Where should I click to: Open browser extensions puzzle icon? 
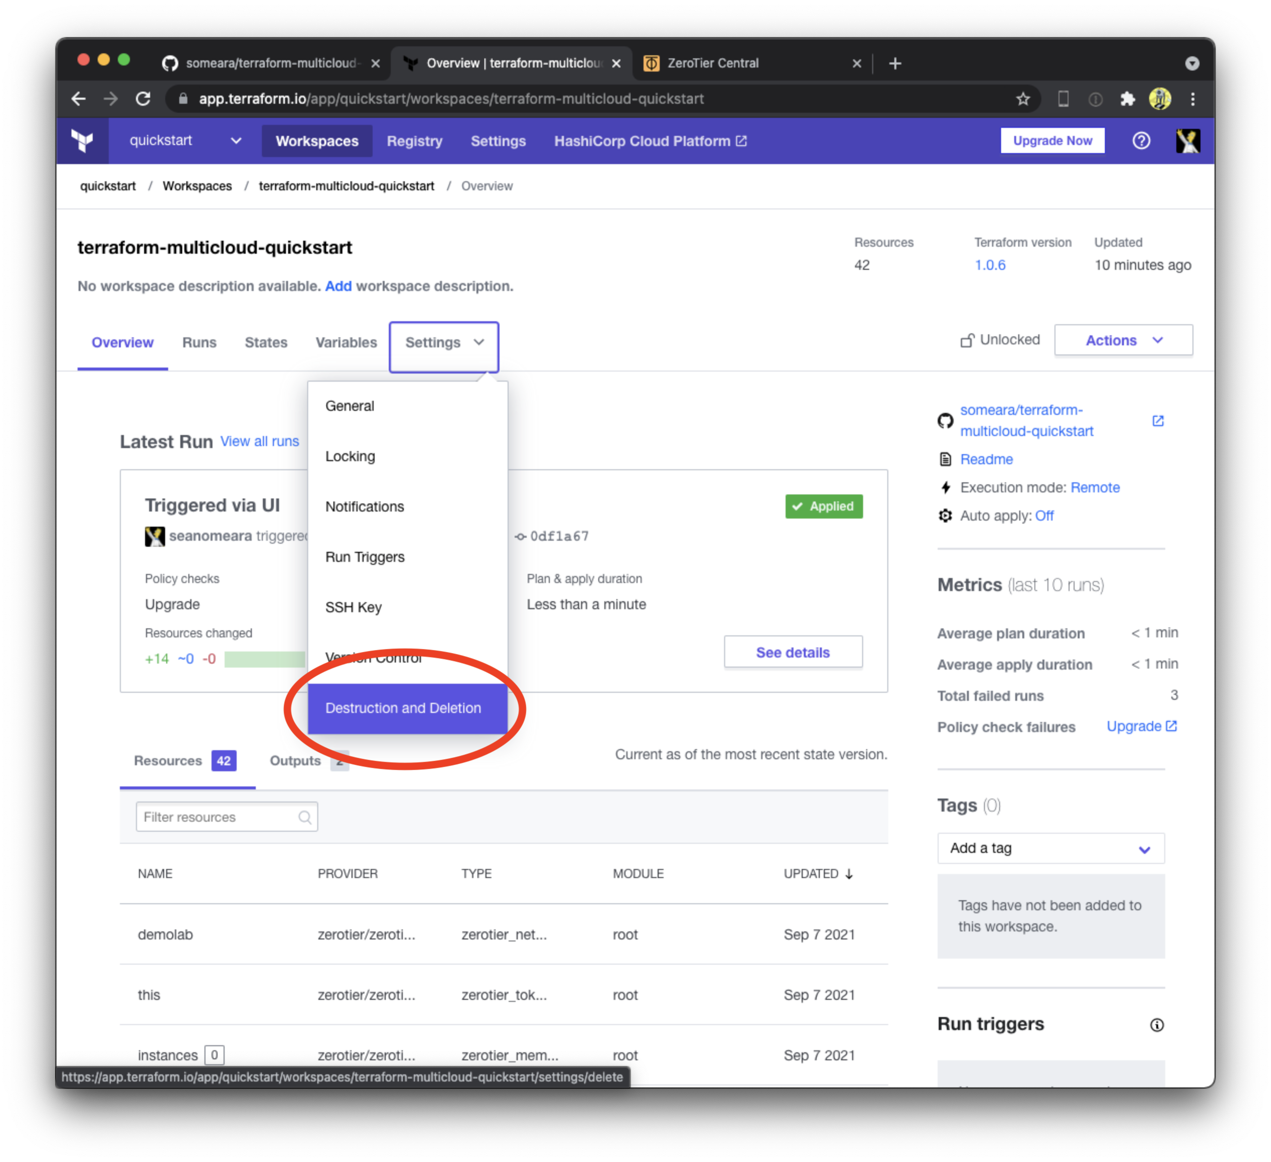click(x=1127, y=99)
